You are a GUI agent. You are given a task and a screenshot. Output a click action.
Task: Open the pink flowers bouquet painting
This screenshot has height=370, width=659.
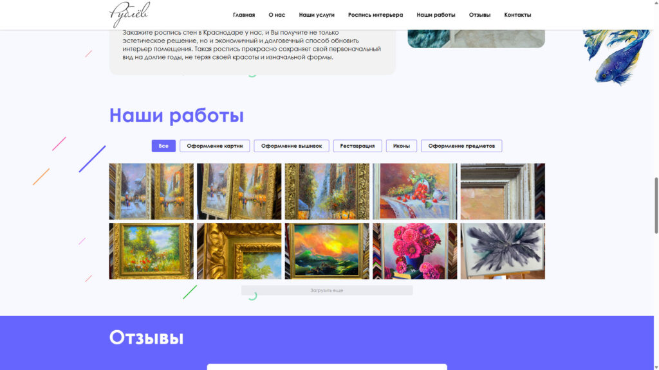pyautogui.click(x=414, y=251)
